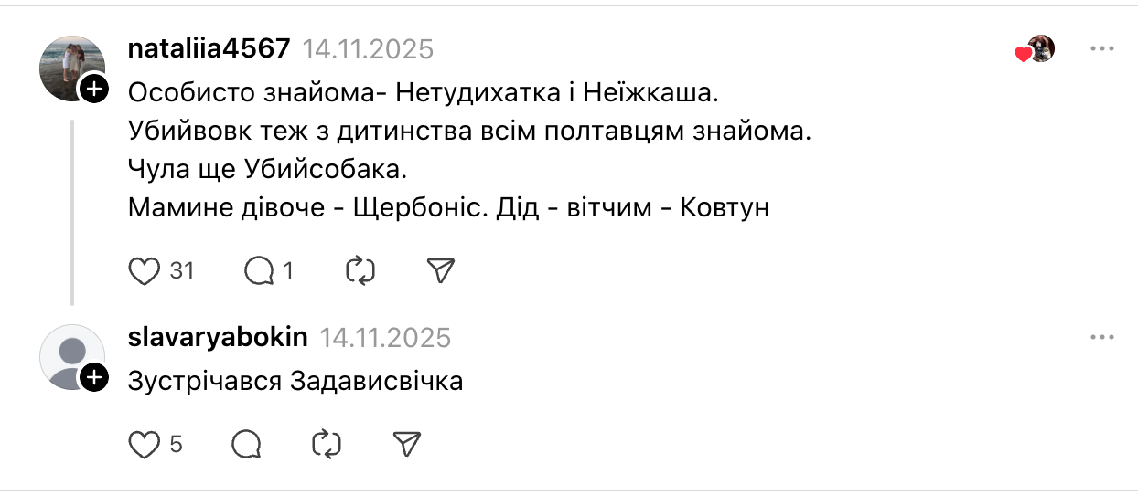Screen dimensions: 1138x495
Task: Reply to slavaryabokin's comment
Action: point(247,445)
